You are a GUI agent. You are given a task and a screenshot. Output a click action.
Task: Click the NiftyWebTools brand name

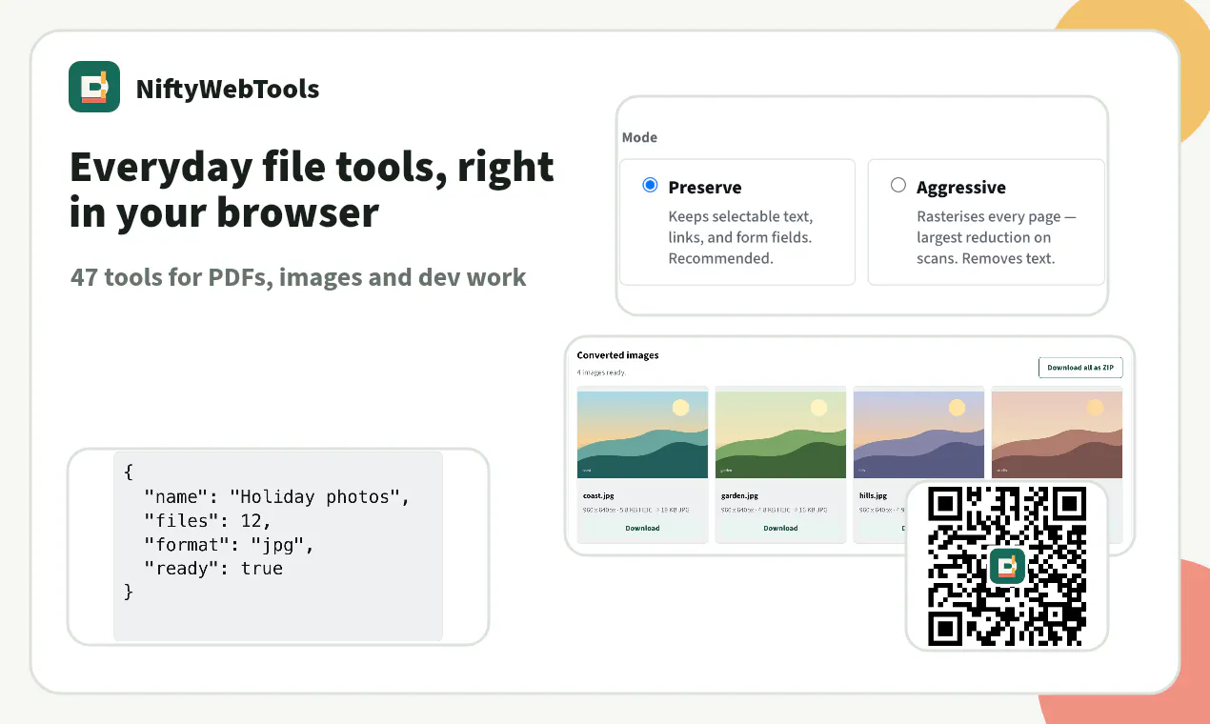(x=228, y=89)
